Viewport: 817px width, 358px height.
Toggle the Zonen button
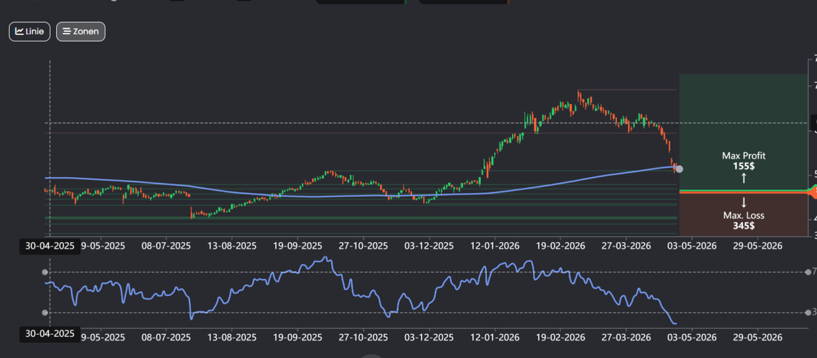coord(80,31)
